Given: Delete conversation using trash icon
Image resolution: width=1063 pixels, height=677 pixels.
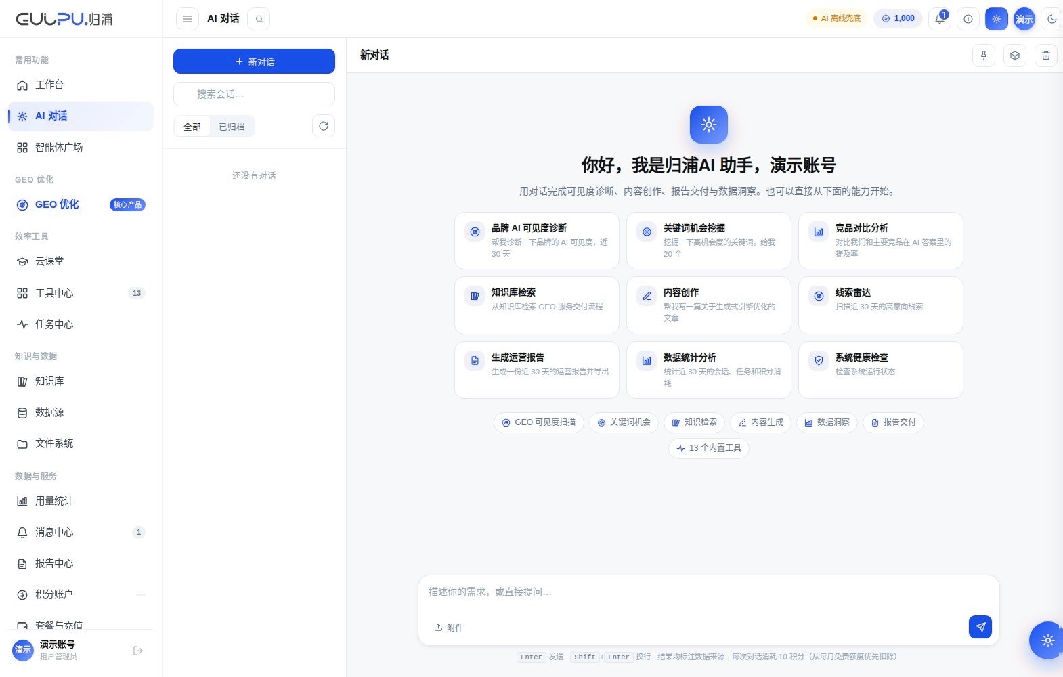Looking at the screenshot, I should 1046,56.
